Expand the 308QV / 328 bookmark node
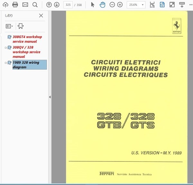This screenshot has height=185, width=193. tap(6, 48)
